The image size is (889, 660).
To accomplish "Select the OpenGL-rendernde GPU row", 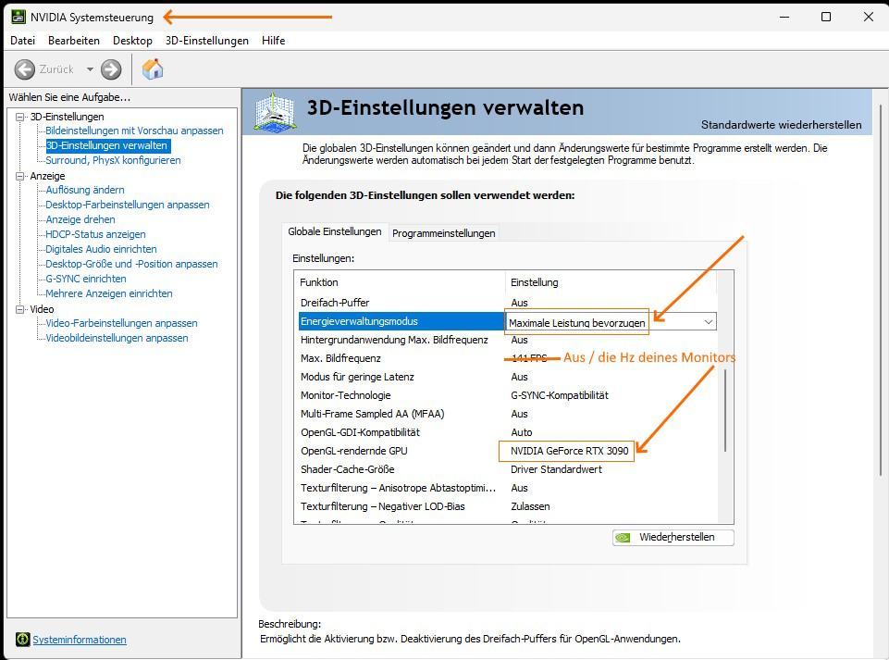I will coord(508,451).
